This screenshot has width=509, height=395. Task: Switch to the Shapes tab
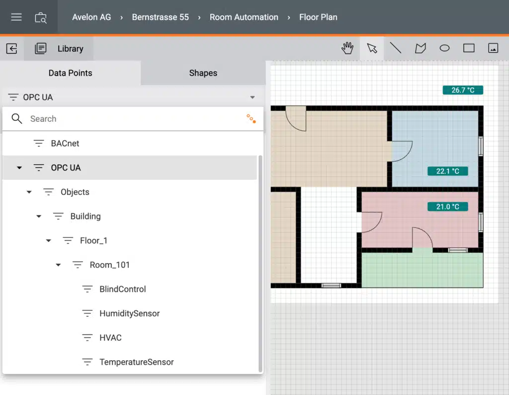coord(203,73)
